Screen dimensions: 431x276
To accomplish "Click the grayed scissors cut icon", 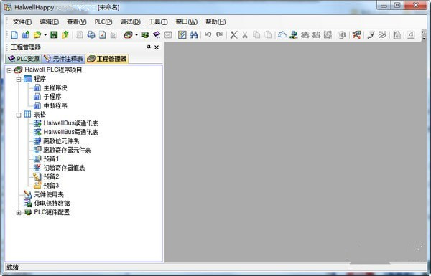I will (245, 35).
